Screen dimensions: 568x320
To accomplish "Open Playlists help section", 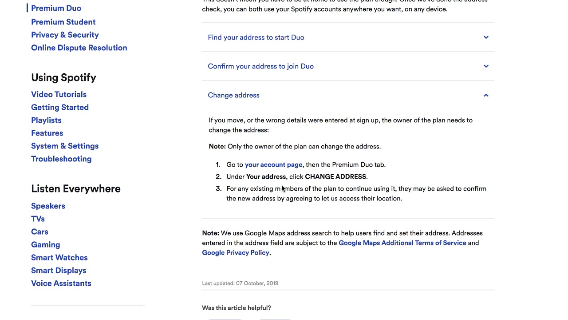I will [x=46, y=120].
